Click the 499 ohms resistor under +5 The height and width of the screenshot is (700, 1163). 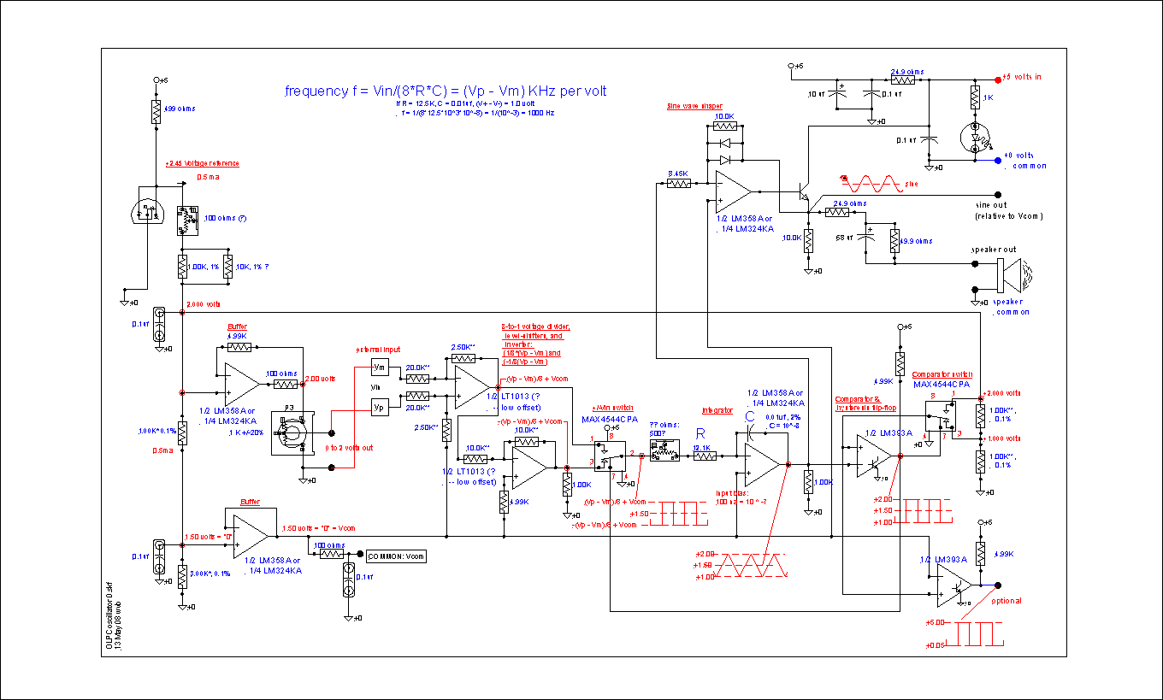tap(156, 111)
